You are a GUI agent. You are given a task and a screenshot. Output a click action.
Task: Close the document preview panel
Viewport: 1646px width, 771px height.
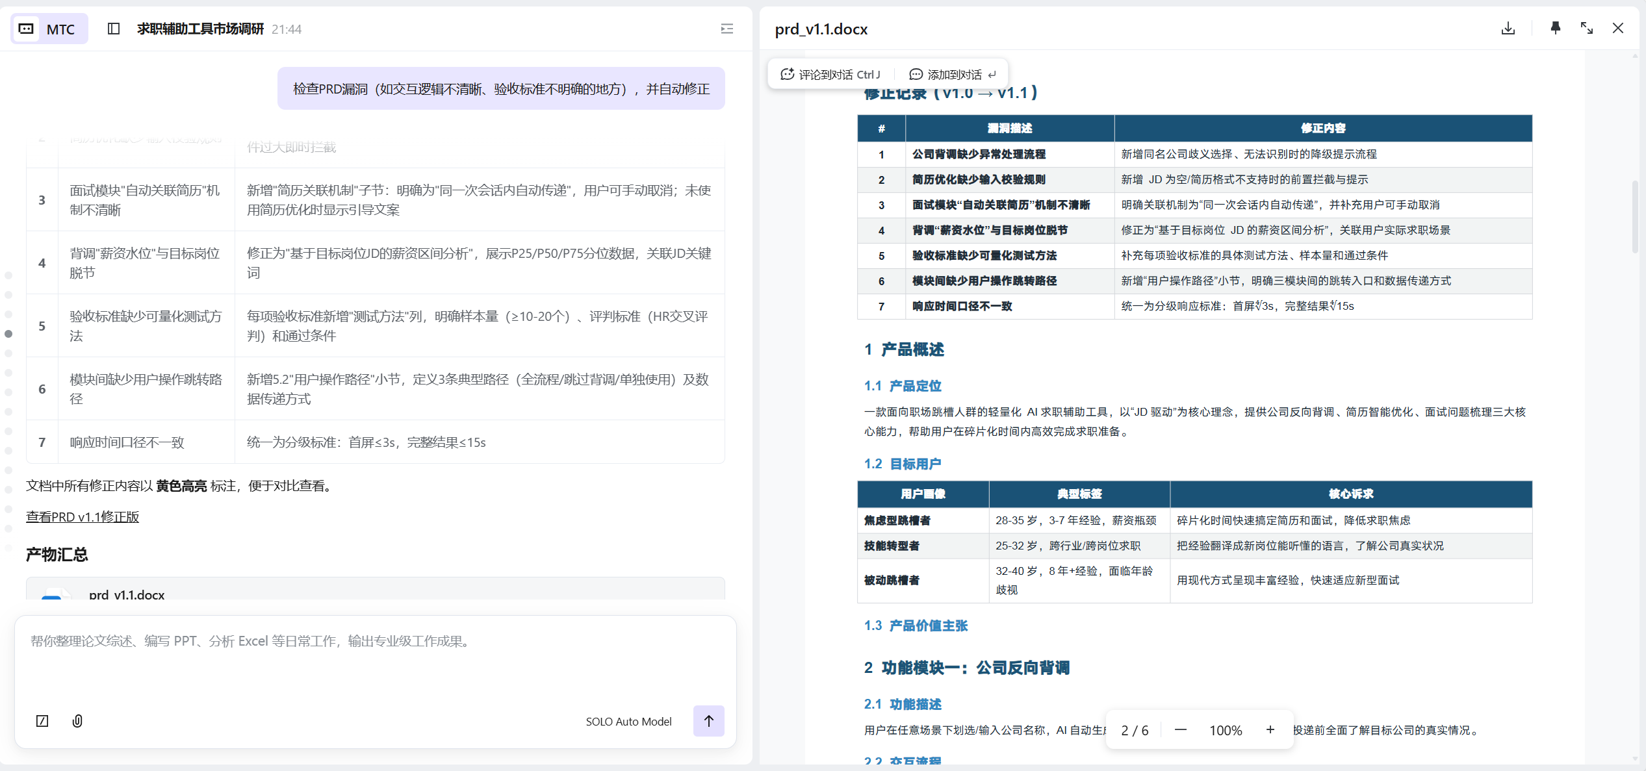coord(1618,29)
